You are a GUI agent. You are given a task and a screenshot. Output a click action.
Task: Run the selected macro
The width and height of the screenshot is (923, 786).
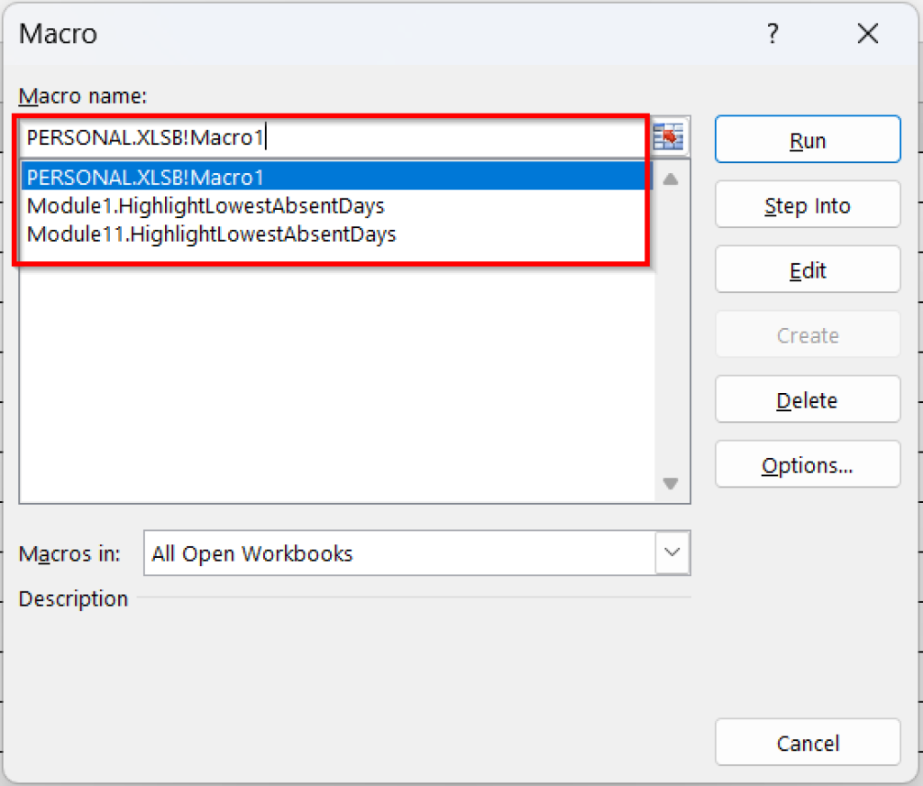click(807, 140)
